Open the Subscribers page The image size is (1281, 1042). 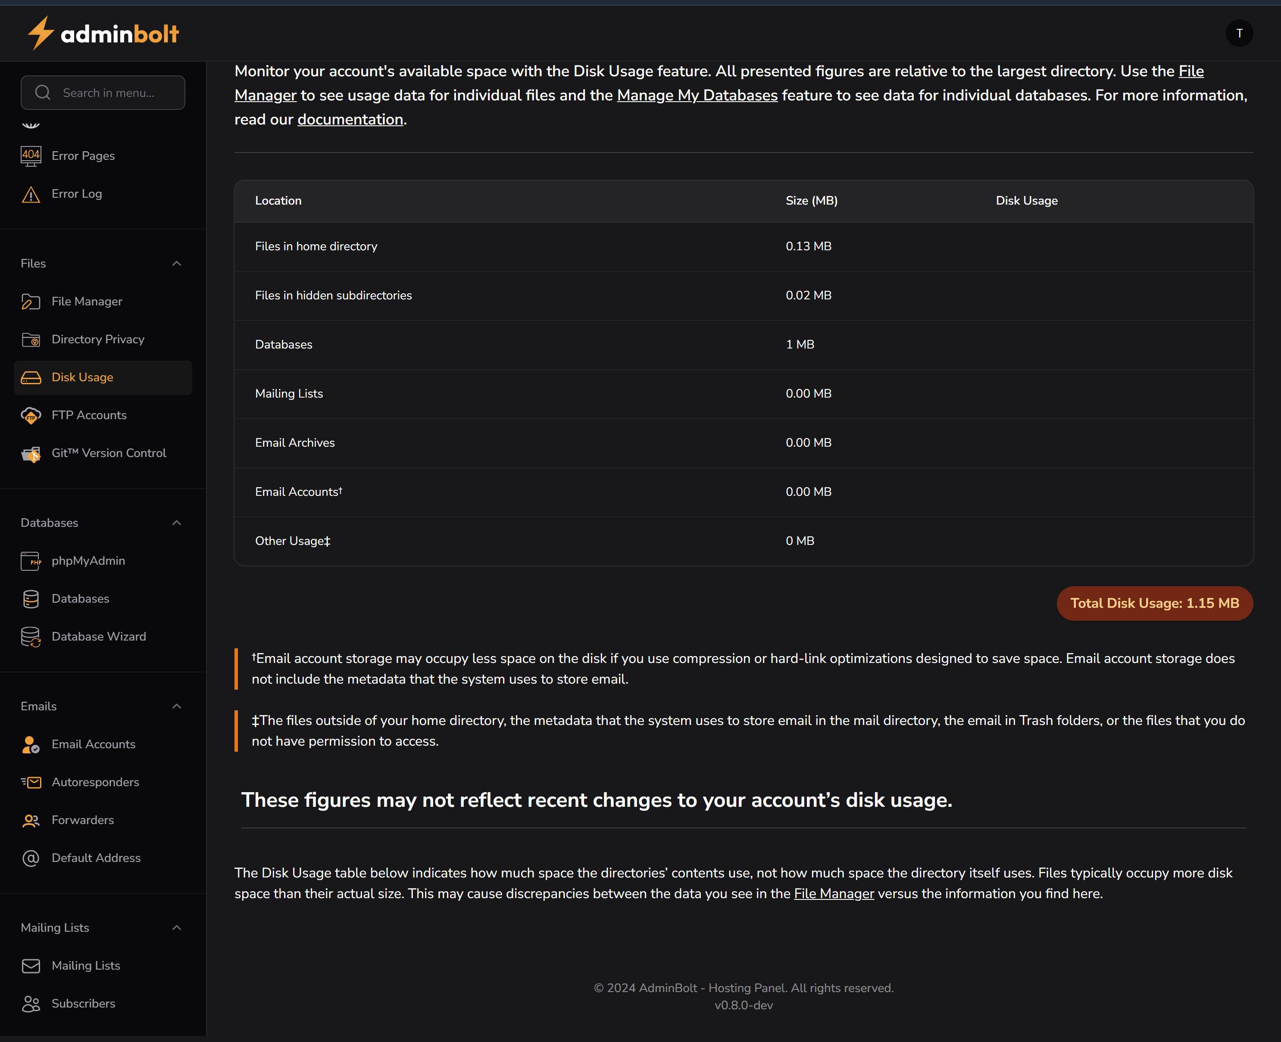(x=83, y=1003)
